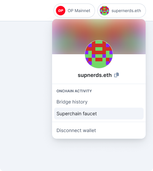
Task: Open Bridge history
Action: click(72, 102)
